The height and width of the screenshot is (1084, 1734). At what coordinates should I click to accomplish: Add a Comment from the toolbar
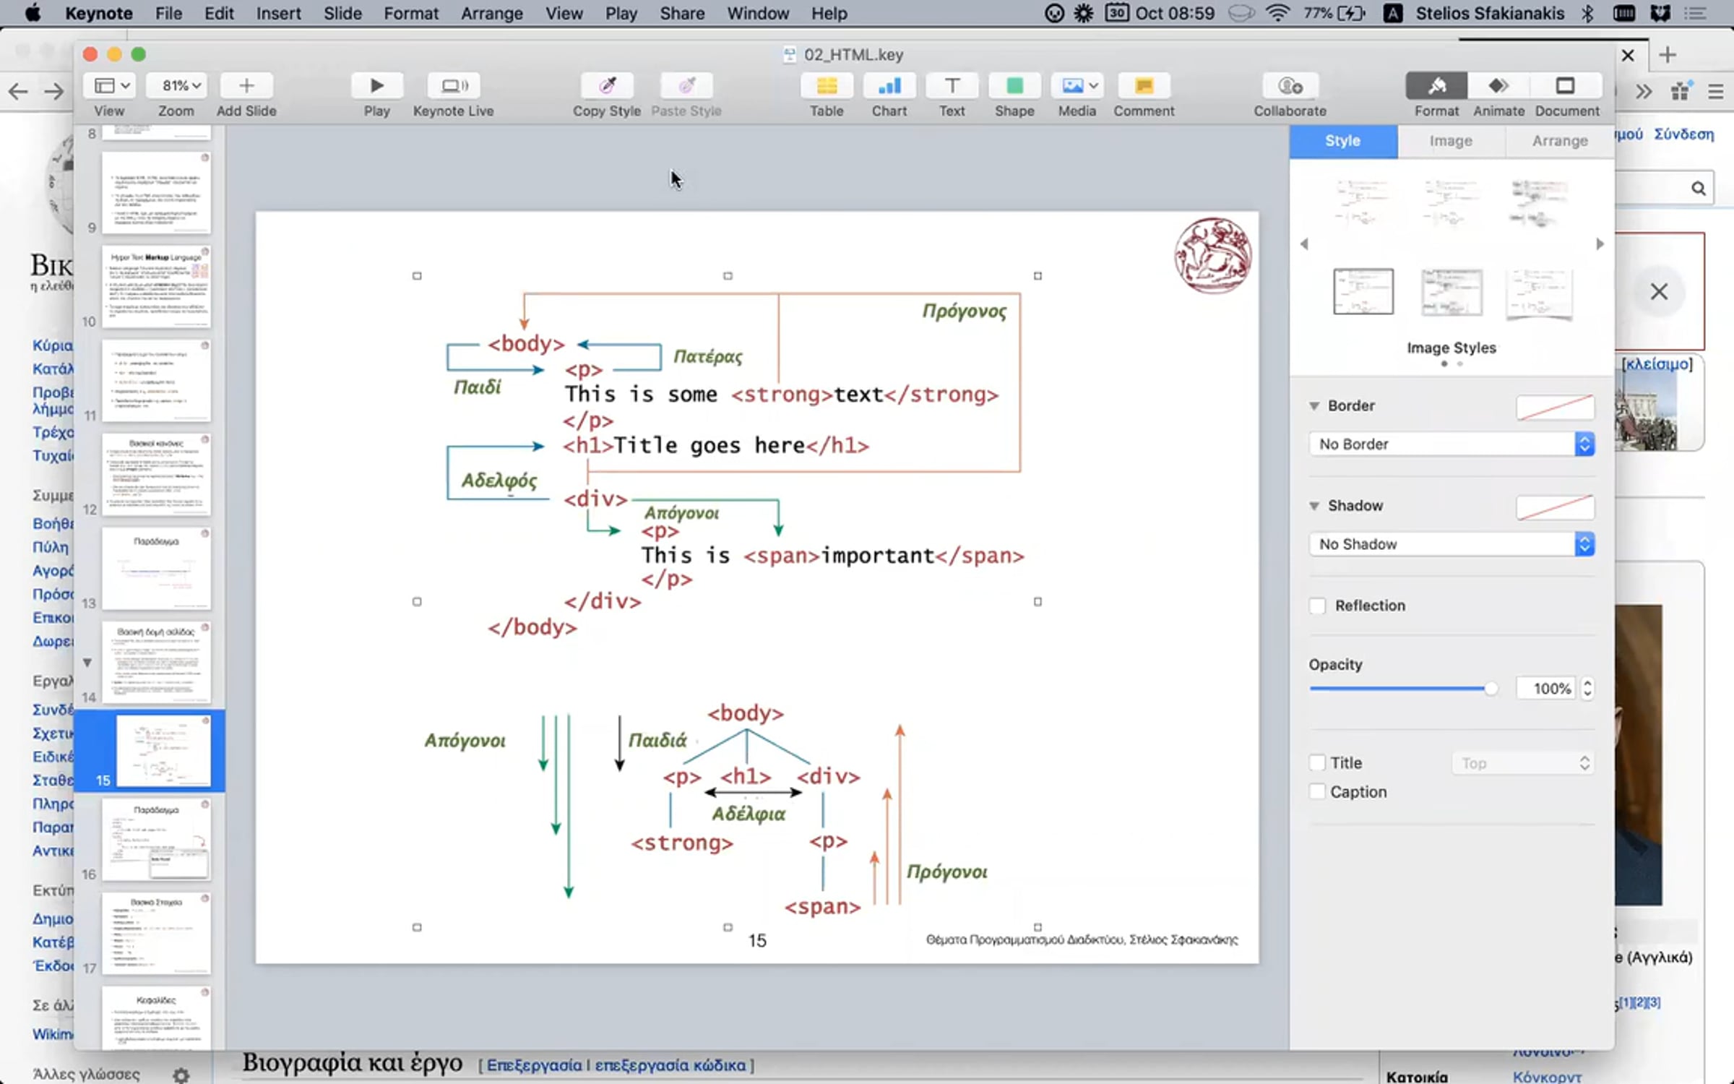[x=1144, y=86]
